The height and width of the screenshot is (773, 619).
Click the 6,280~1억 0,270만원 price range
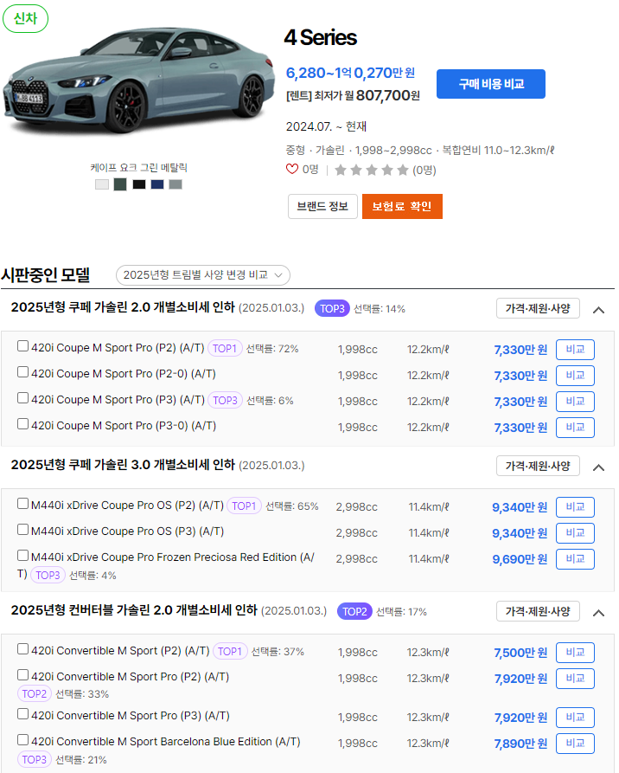[x=350, y=73]
